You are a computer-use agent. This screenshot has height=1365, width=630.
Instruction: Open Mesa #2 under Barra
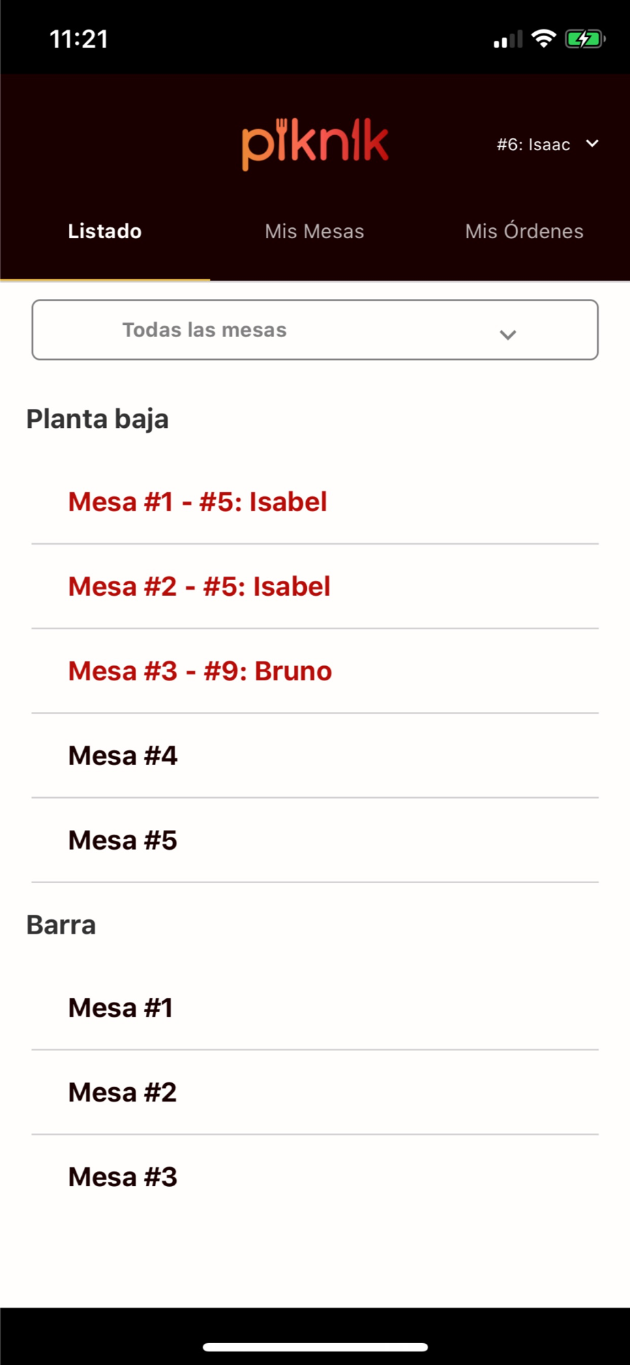315,1093
